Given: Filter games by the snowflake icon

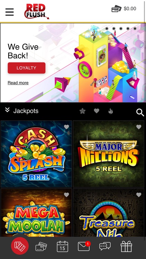Looking at the screenshot, I should pos(82,111).
